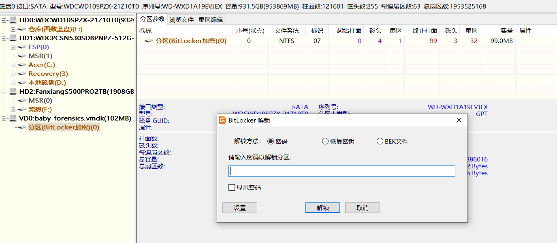Click the 设置 button in the dialog
The height and width of the screenshot is (243, 557).
[x=240, y=208]
